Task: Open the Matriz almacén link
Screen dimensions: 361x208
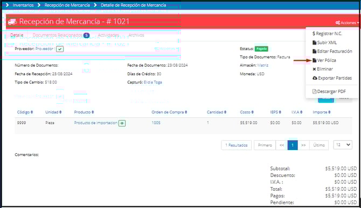Action: click(x=263, y=65)
